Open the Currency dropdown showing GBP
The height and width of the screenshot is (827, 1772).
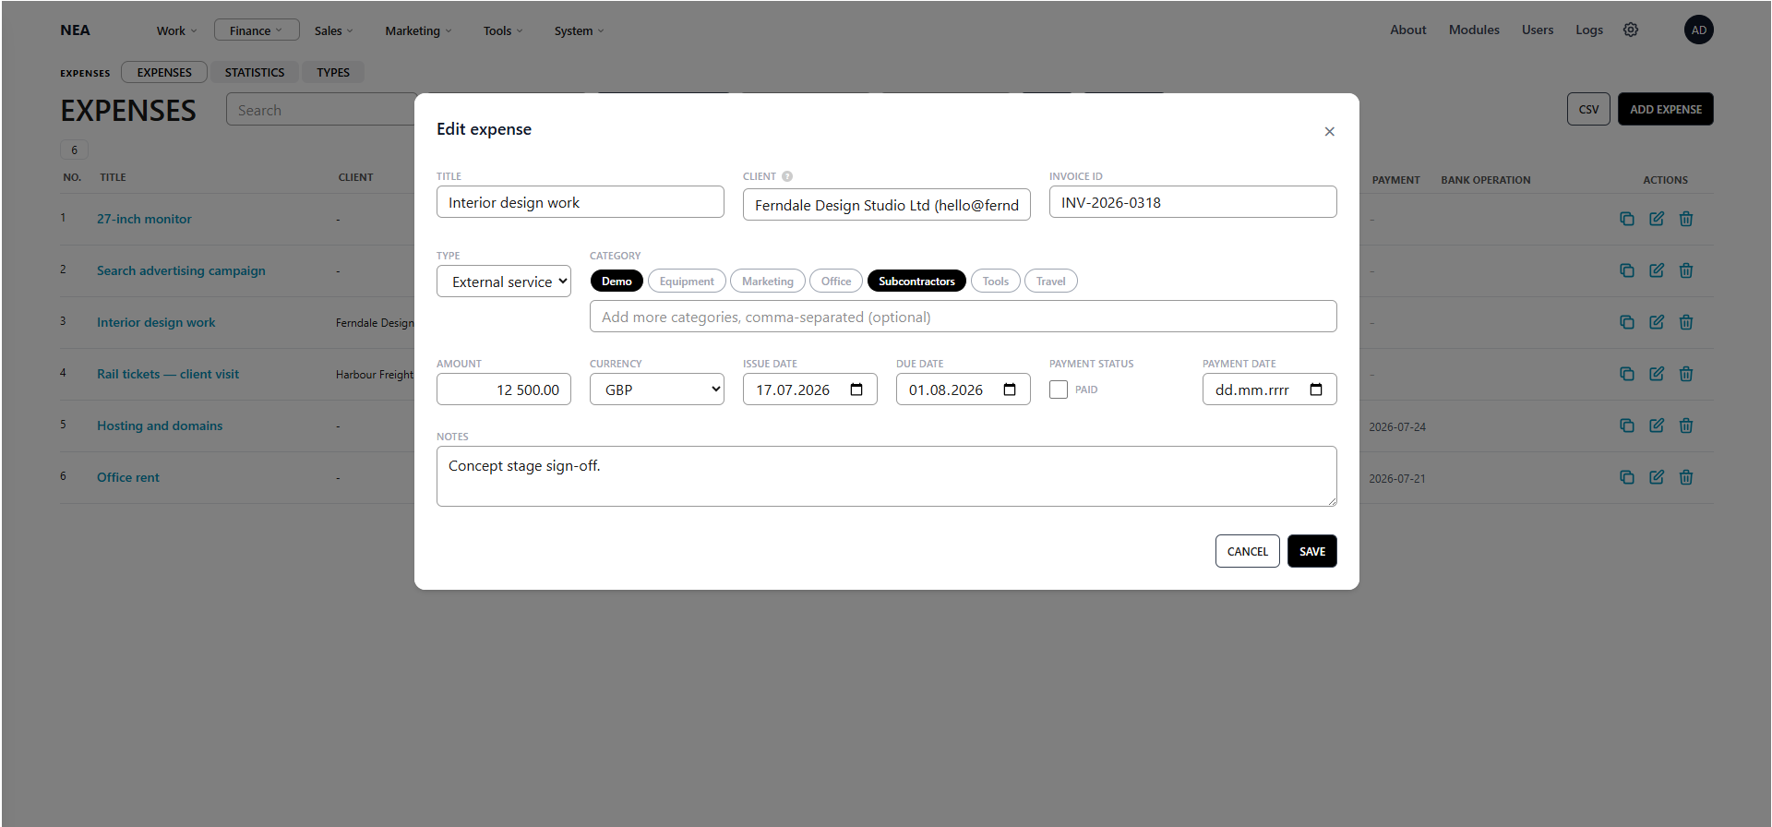tap(657, 390)
